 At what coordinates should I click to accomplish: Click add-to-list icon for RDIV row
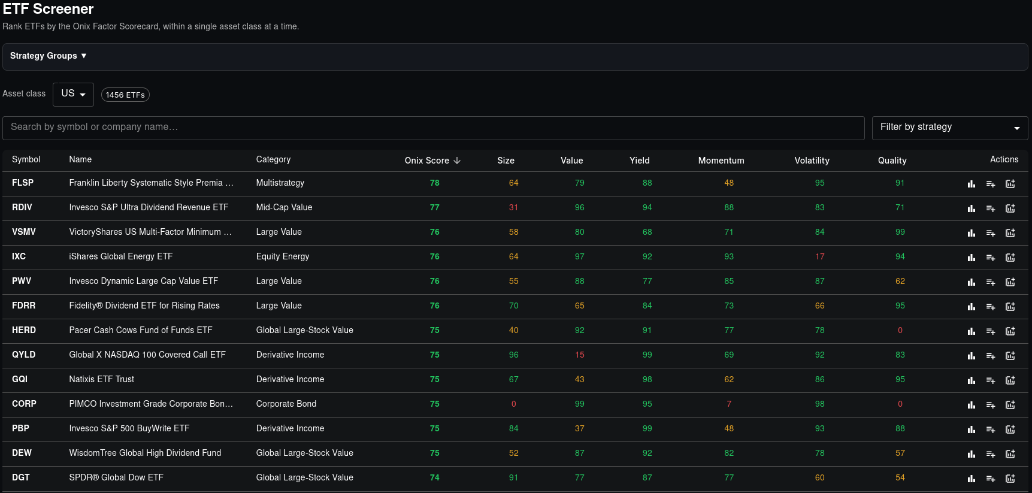click(991, 208)
